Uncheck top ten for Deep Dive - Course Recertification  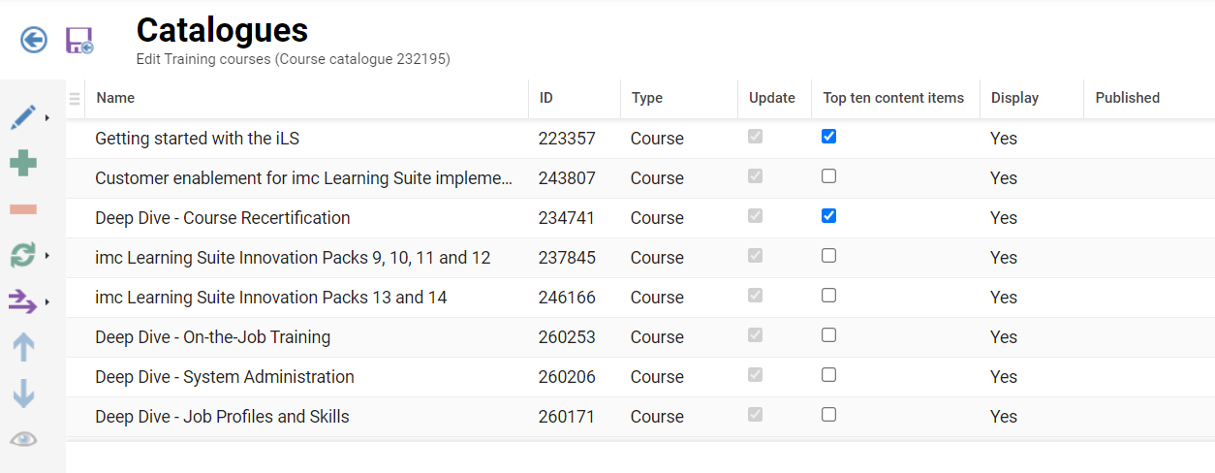coord(828,216)
